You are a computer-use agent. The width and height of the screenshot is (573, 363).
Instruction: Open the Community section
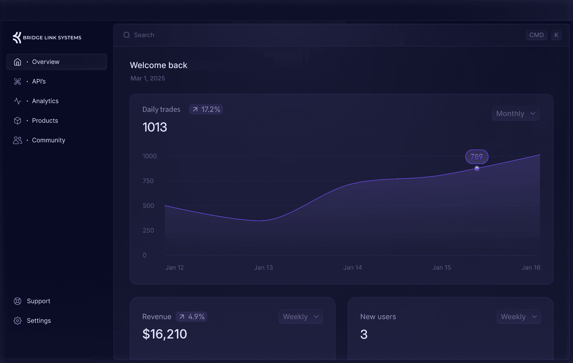click(x=48, y=140)
